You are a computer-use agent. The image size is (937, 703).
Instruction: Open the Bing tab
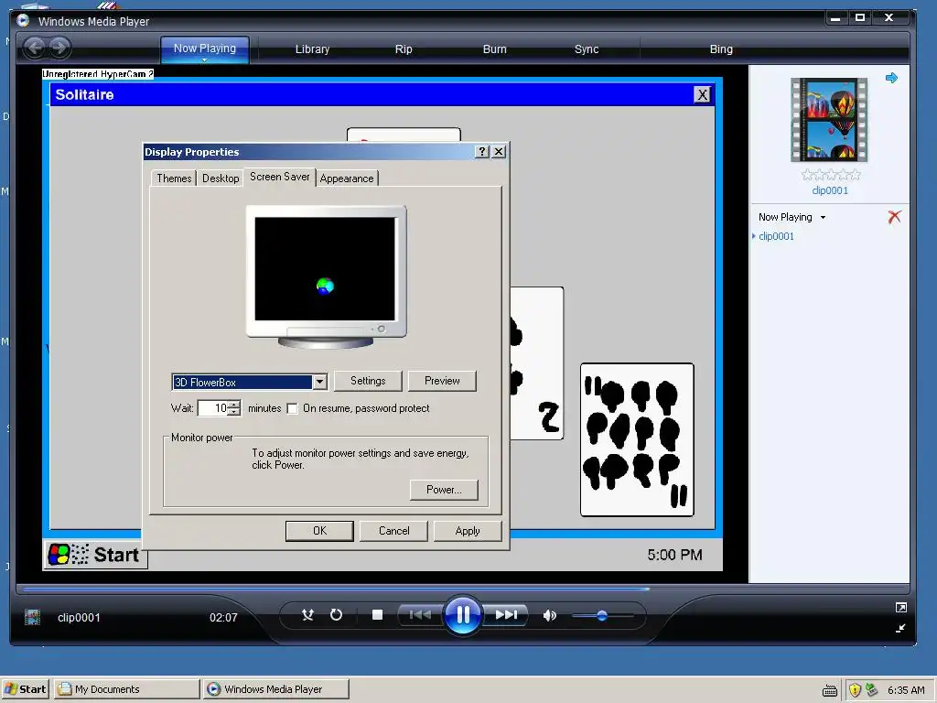pos(721,49)
